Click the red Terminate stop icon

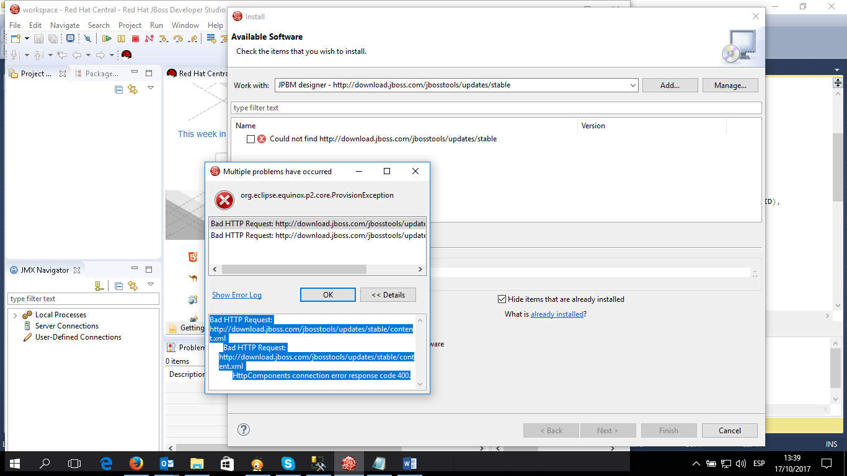(135, 39)
